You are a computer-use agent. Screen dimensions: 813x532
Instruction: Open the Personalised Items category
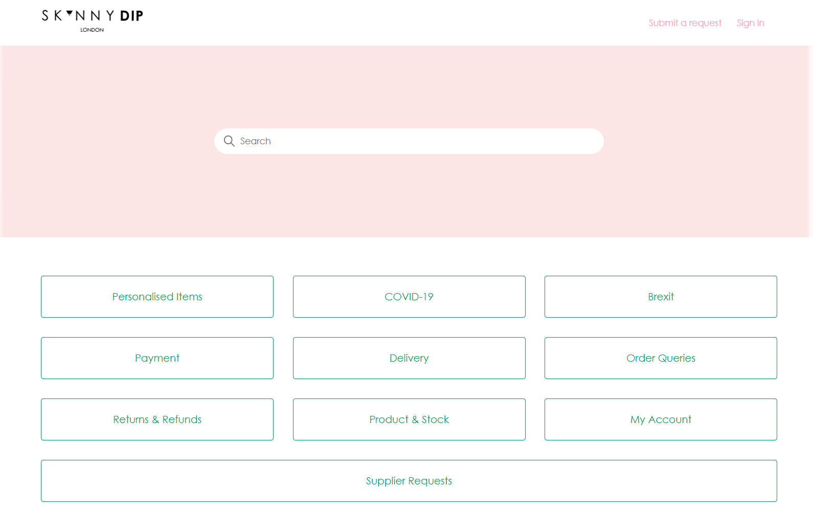point(157,297)
